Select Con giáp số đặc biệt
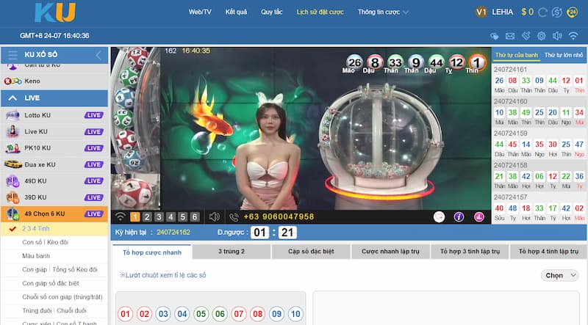Image resolution: width=588 pixels, height=325 pixels. (x=54, y=283)
